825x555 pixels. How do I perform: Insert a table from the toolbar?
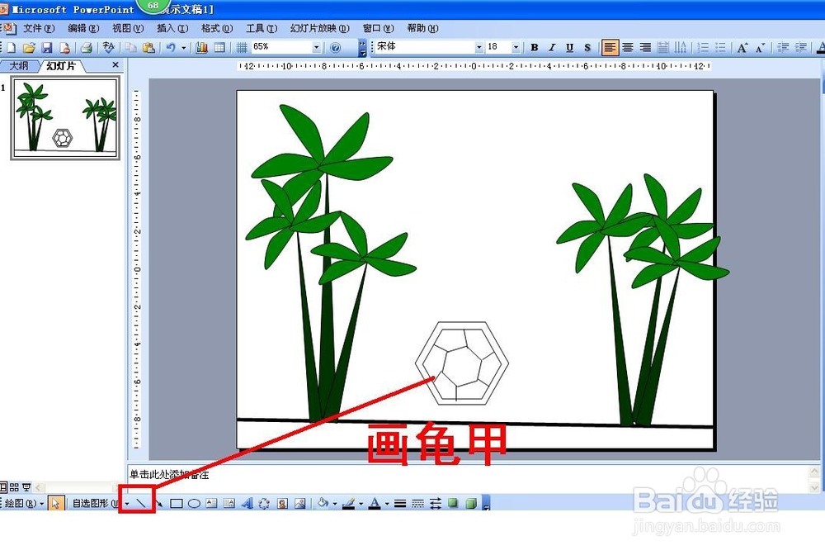click(x=219, y=47)
